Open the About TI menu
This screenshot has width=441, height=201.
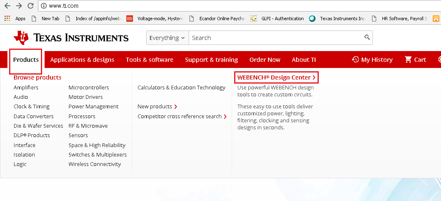coord(304,59)
